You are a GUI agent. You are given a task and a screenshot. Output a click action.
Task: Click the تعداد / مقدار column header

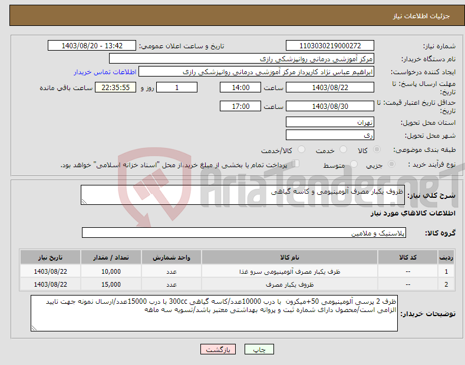(111, 257)
